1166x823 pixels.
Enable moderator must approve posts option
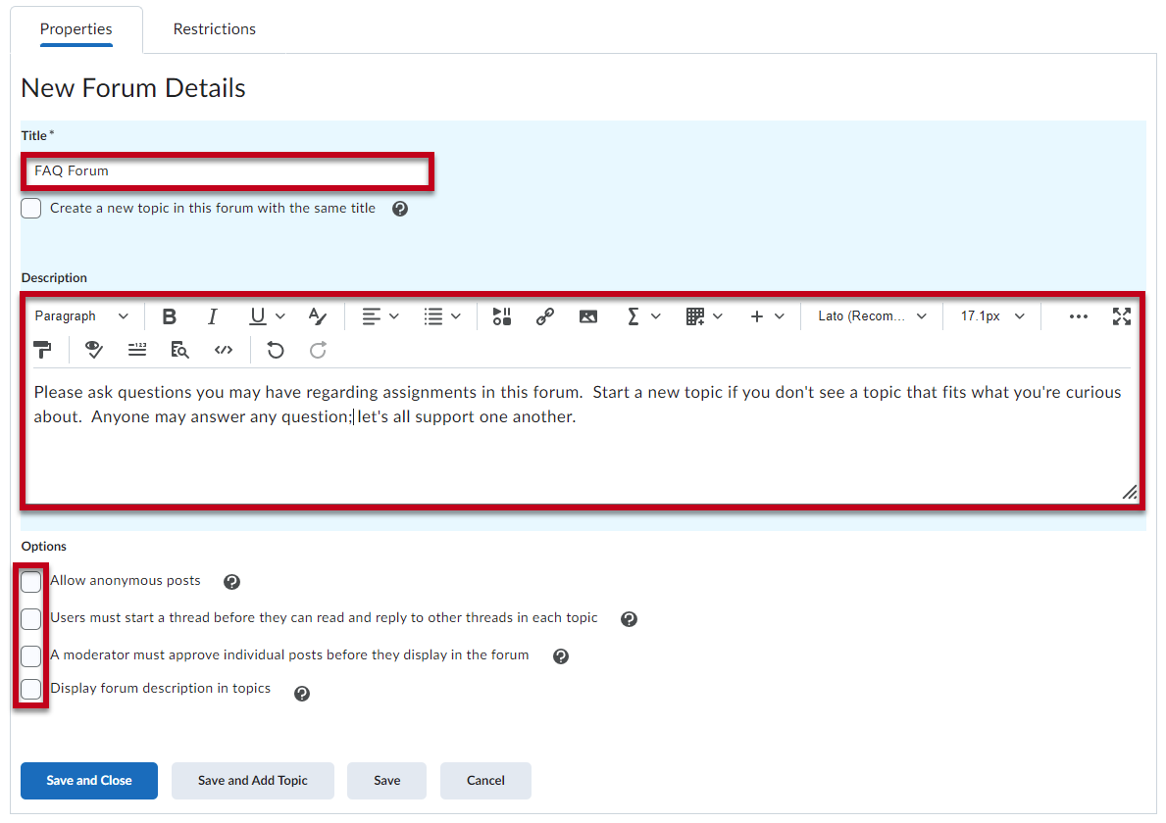click(x=31, y=655)
